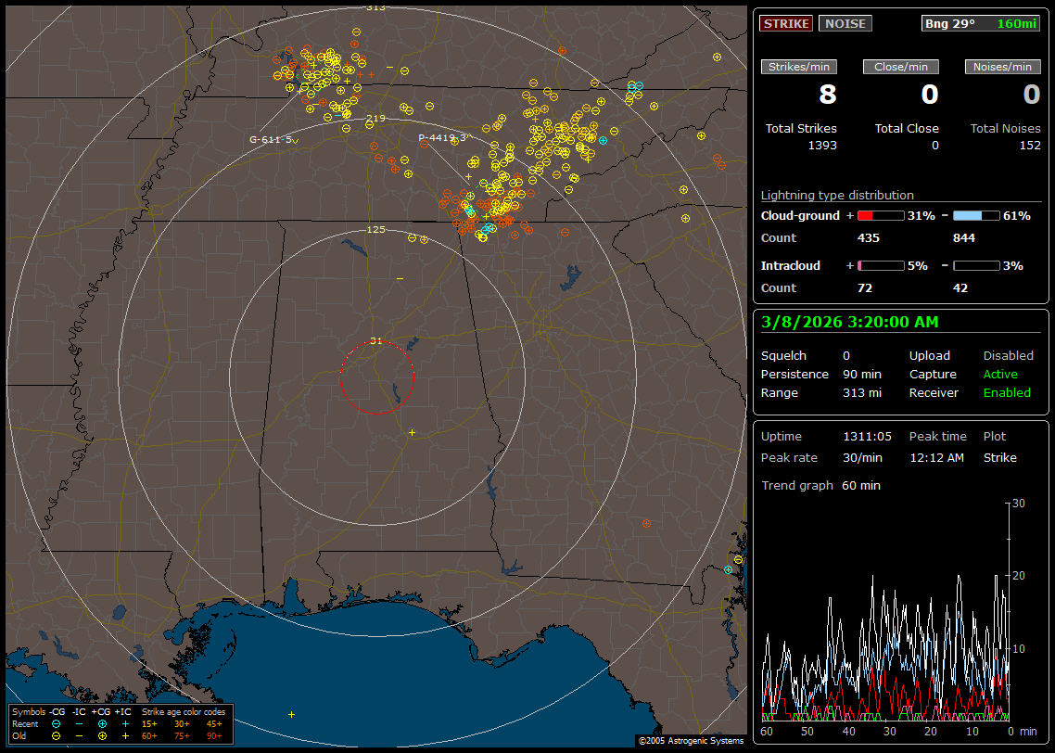1055x753 pixels.
Task: Click the Old -CG yellow symbol in legend
Action: [x=56, y=735]
